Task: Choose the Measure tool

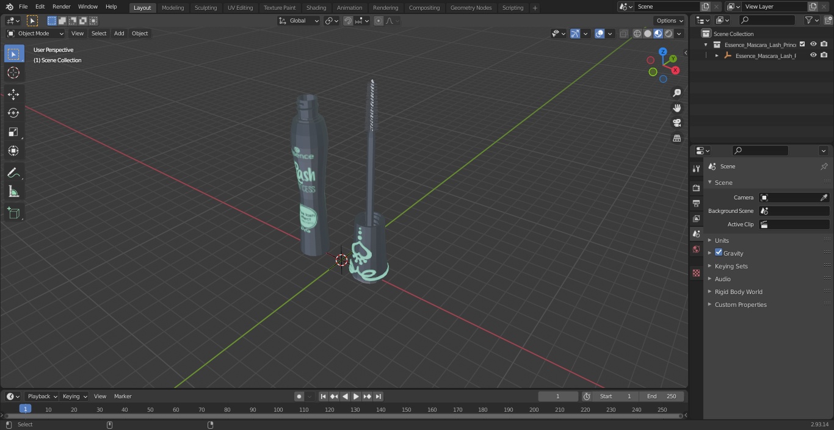Action: click(x=13, y=192)
